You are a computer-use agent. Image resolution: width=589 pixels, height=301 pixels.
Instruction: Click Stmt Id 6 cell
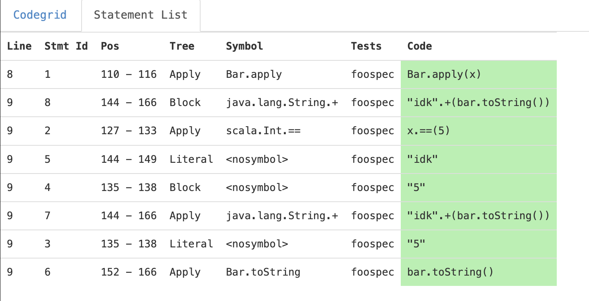tap(48, 272)
